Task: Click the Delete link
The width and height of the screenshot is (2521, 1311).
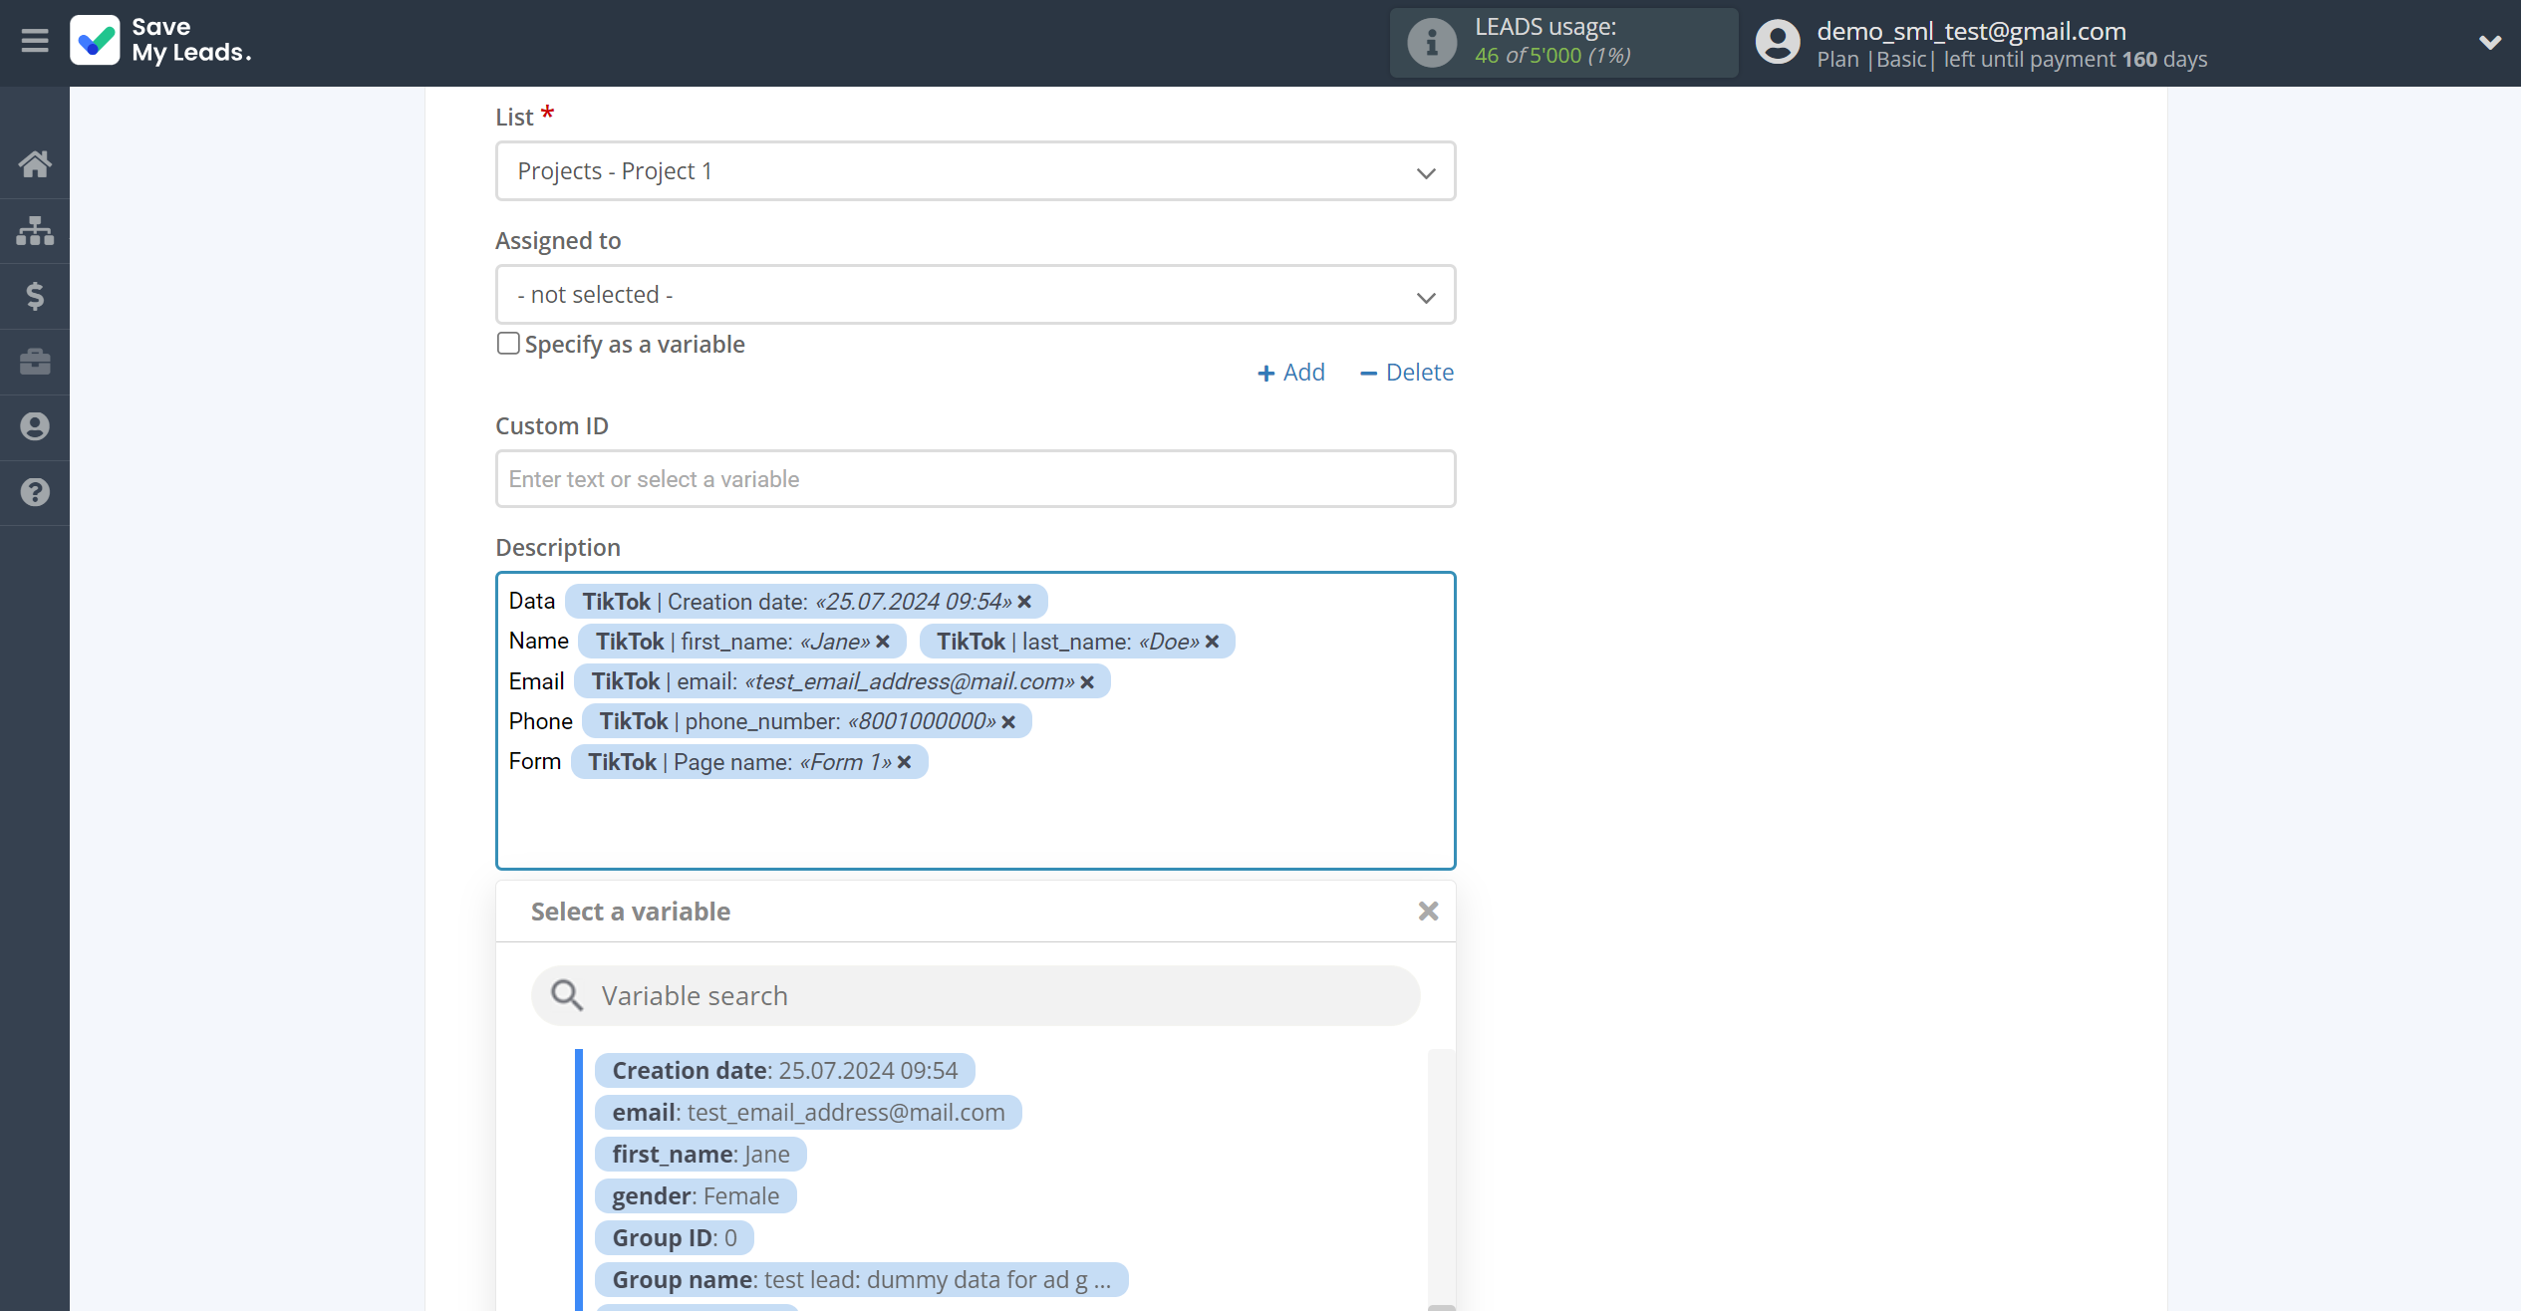Action: pyautogui.click(x=1407, y=373)
